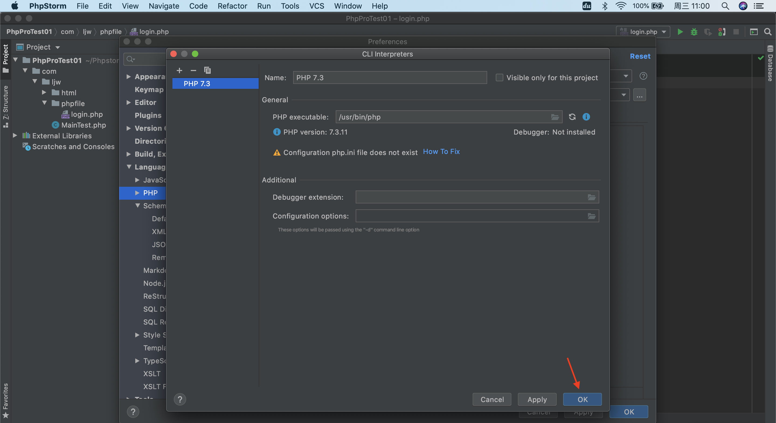Click the interpreter Name text field

[x=390, y=77]
